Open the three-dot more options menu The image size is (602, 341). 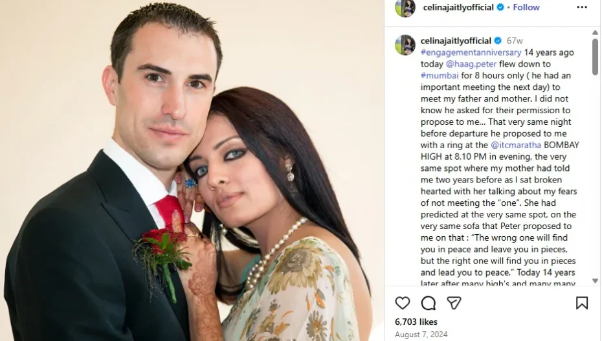click(582, 7)
